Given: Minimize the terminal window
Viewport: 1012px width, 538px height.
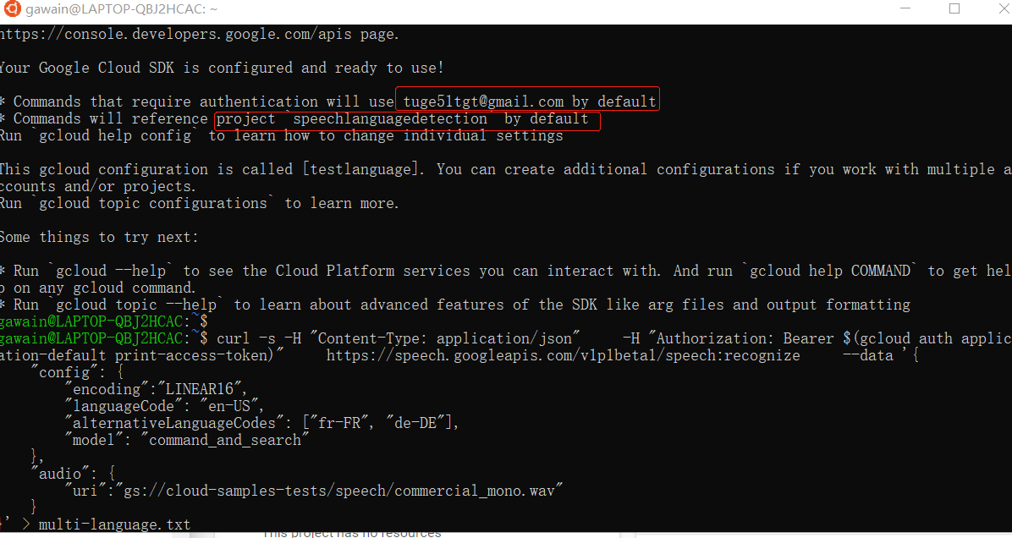Looking at the screenshot, I should 905,9.
